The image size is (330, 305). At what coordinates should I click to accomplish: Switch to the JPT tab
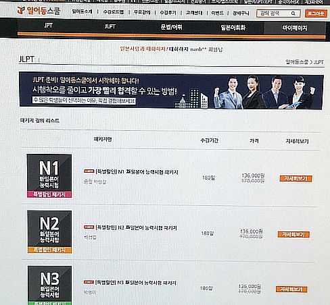49,26
